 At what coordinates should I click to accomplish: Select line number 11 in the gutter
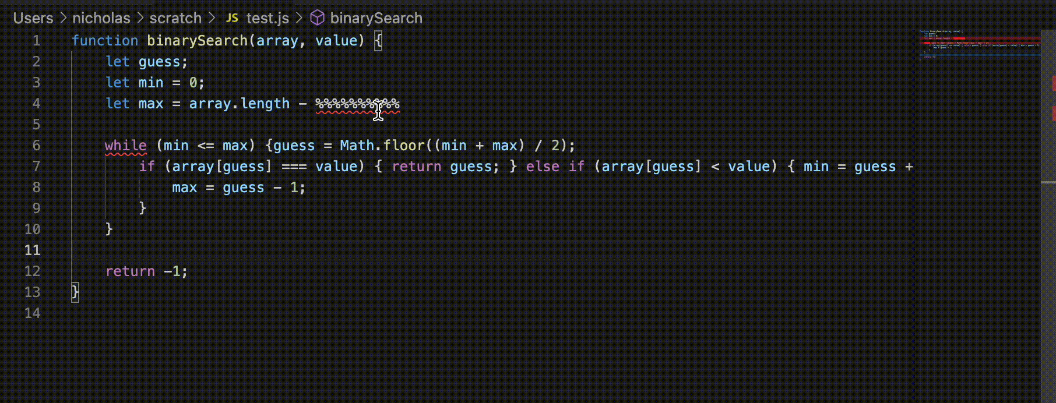click(x=33, y=250)
